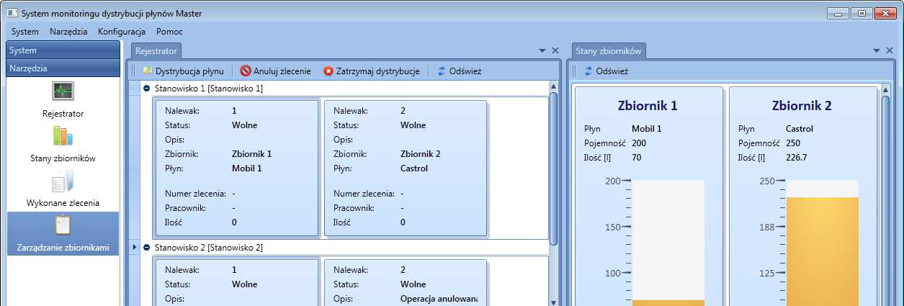The width and height of the screenshot is (904, 306).
Task: Switch to the Rejestrator tab
Action: point(156,50)
